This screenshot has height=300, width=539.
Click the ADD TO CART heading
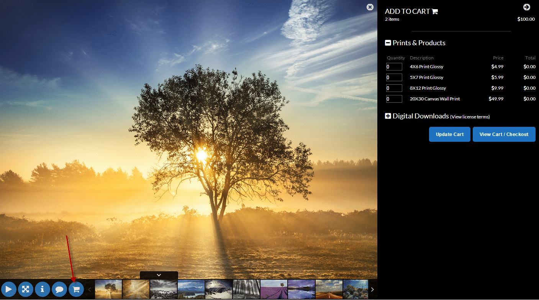(408, 11)
